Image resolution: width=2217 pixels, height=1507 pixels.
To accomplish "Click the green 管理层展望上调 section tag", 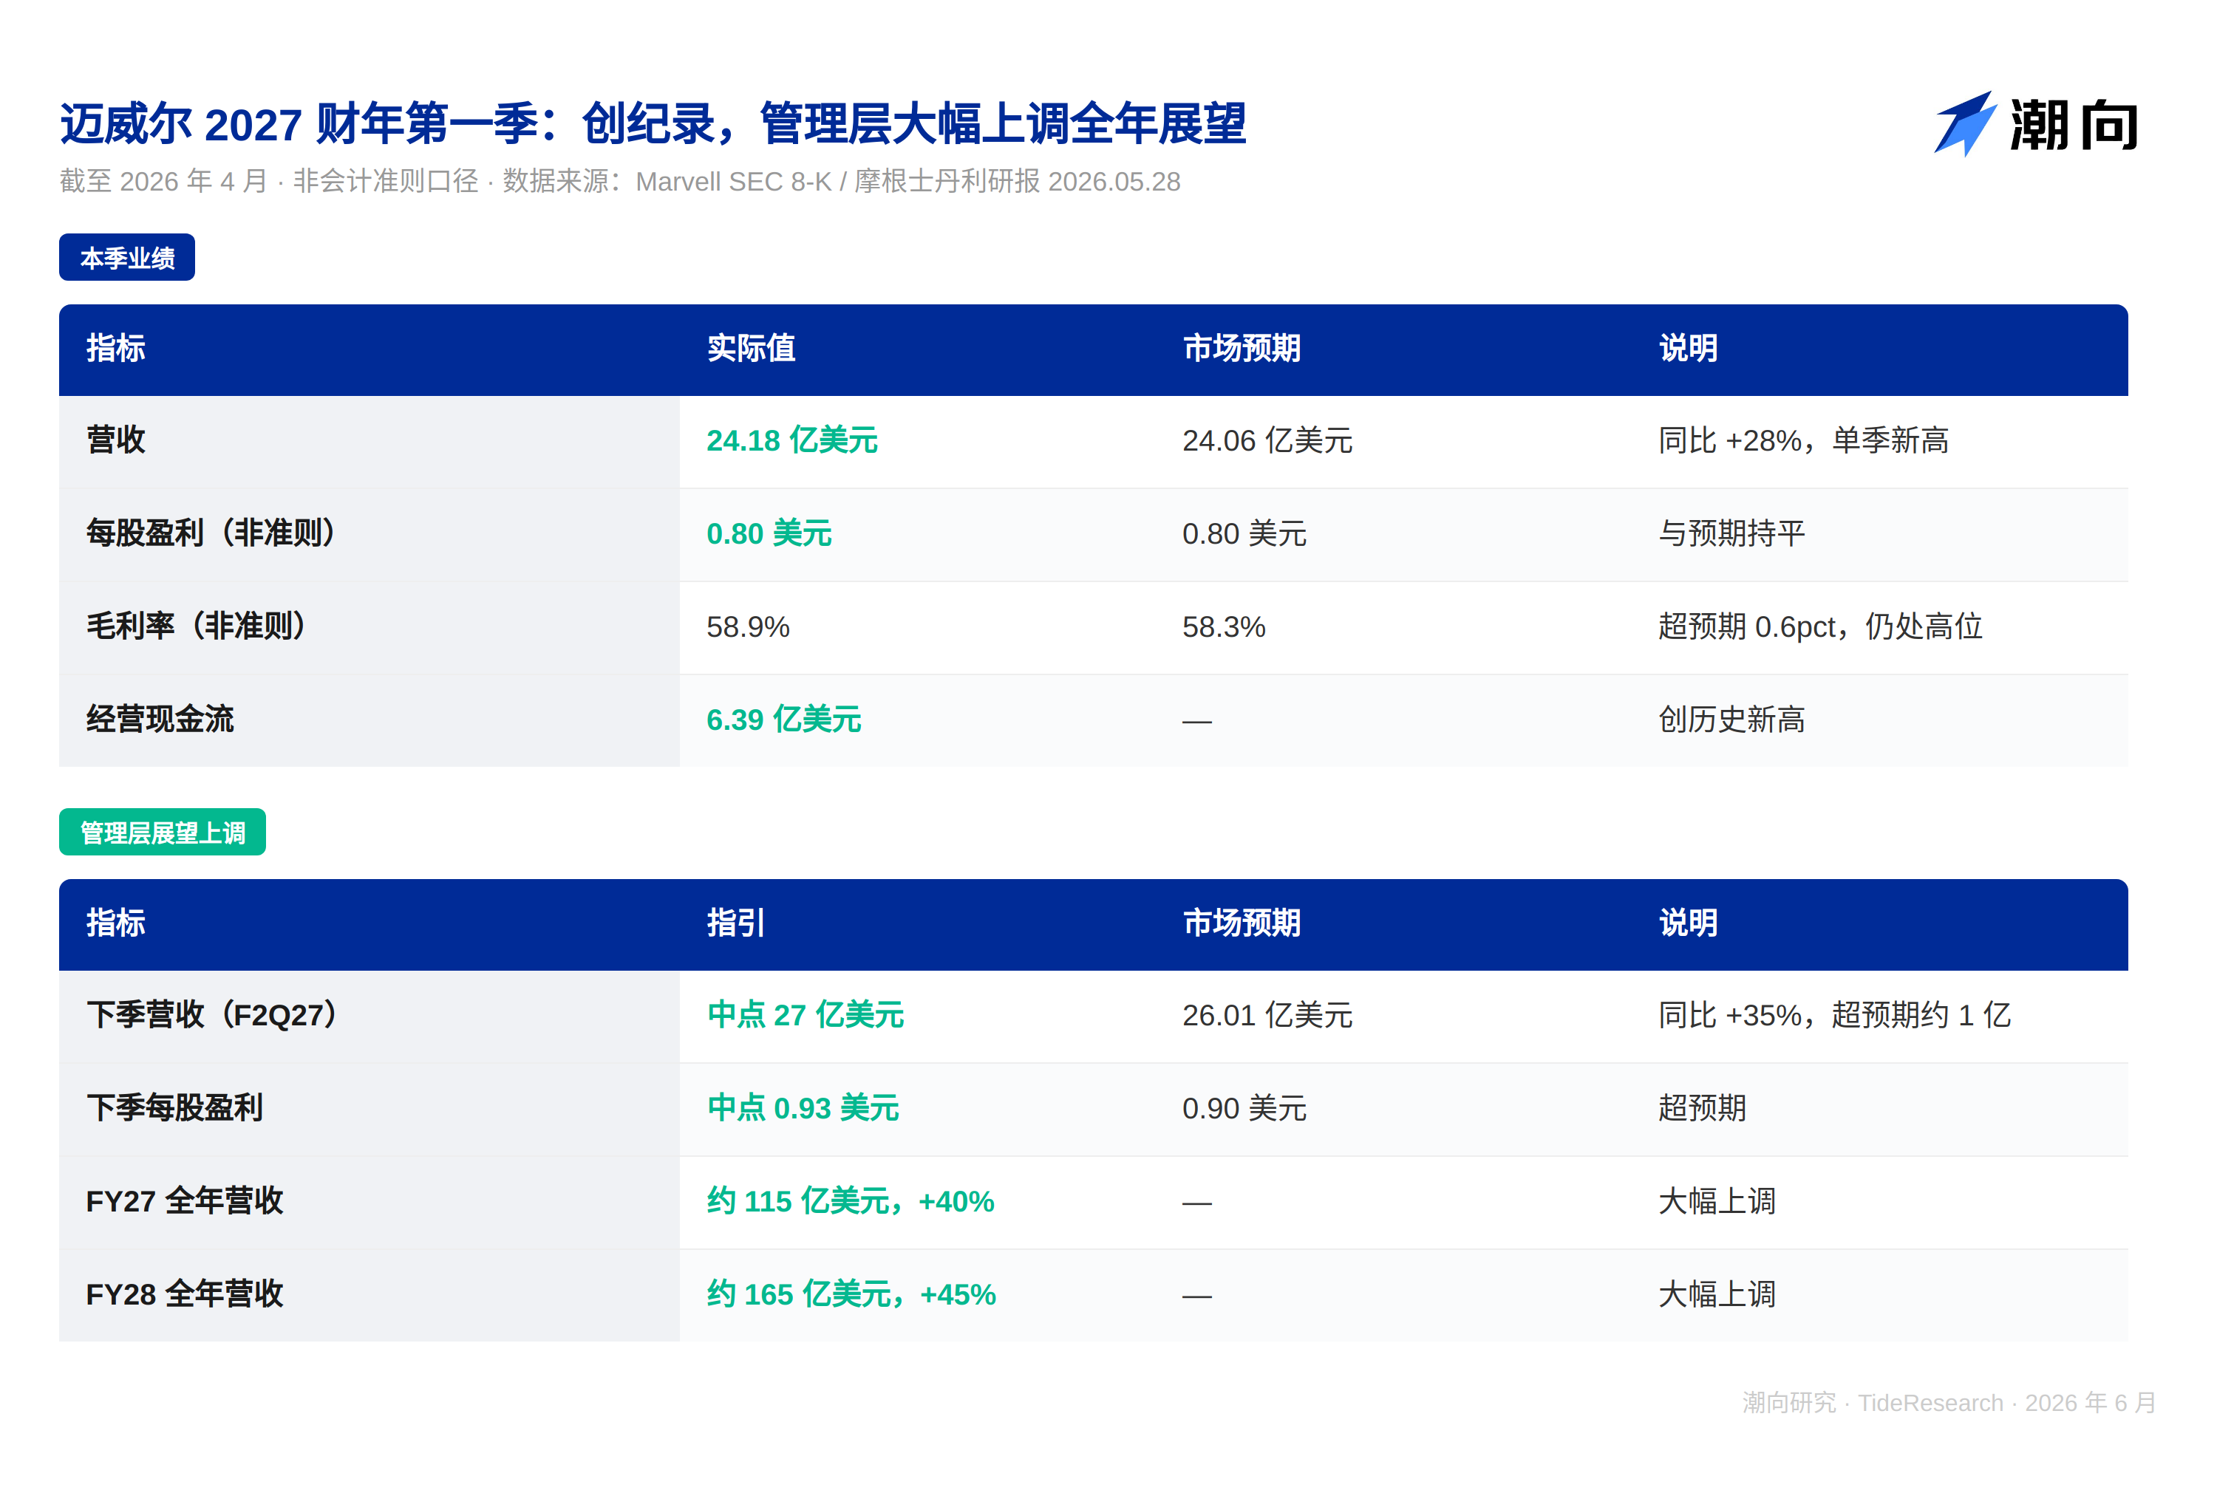I will click(162, 833).
